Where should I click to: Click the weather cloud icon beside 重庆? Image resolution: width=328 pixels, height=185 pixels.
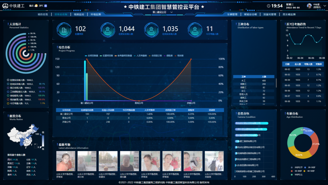pyautogui.click(x=36, y=6)
